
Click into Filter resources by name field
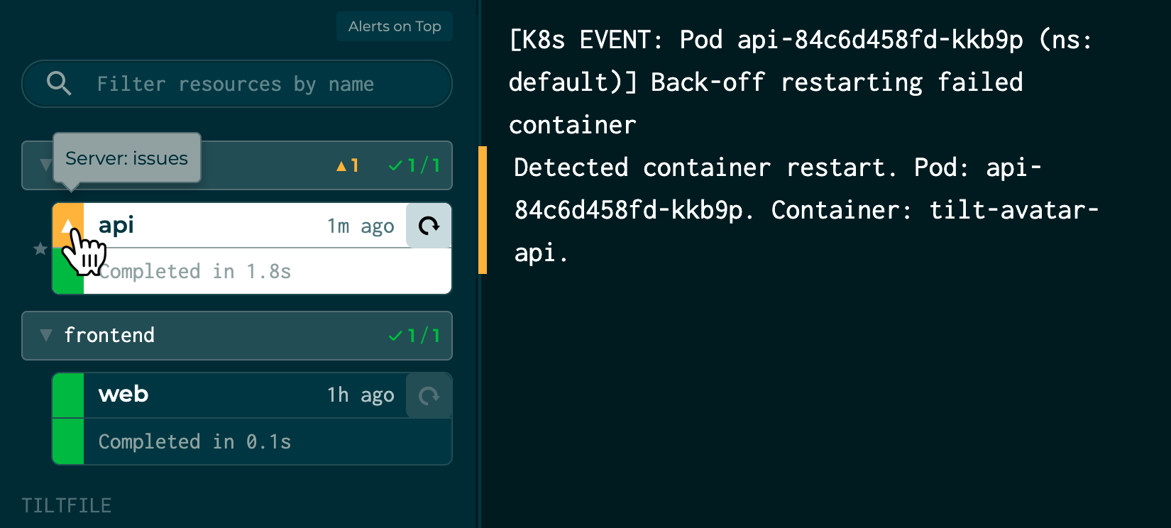(x=237, y=84)
